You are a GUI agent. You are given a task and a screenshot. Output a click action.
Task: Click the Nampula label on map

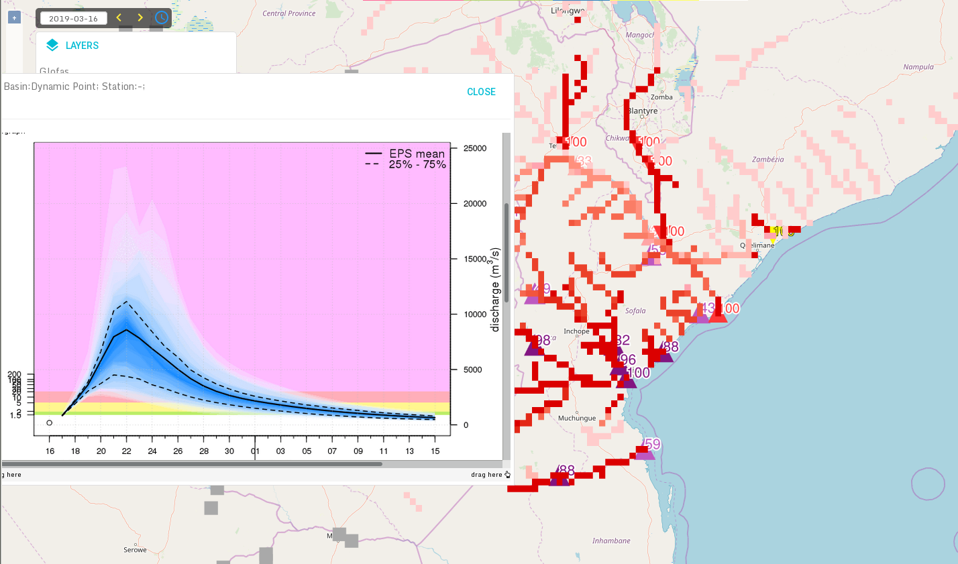tap(918, 67)
